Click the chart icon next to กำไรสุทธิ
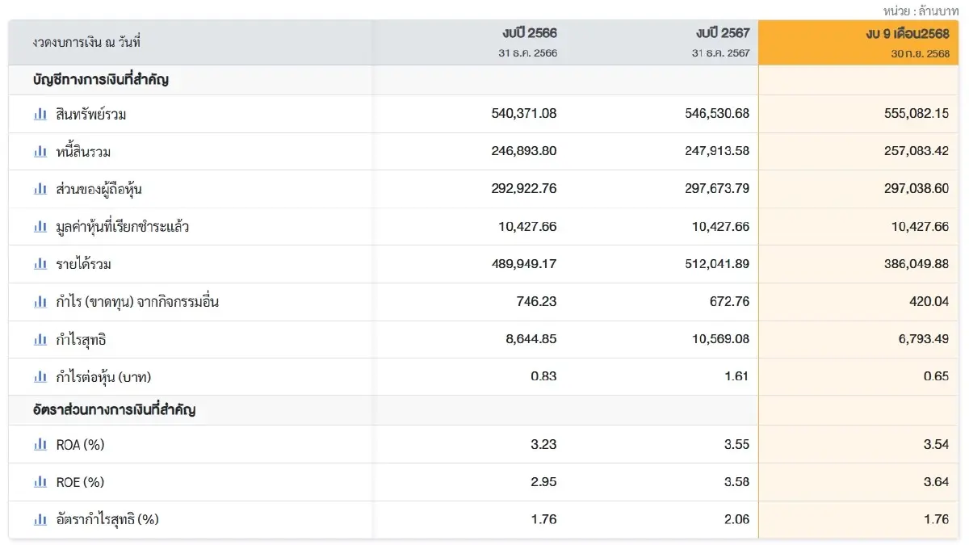 40,340
